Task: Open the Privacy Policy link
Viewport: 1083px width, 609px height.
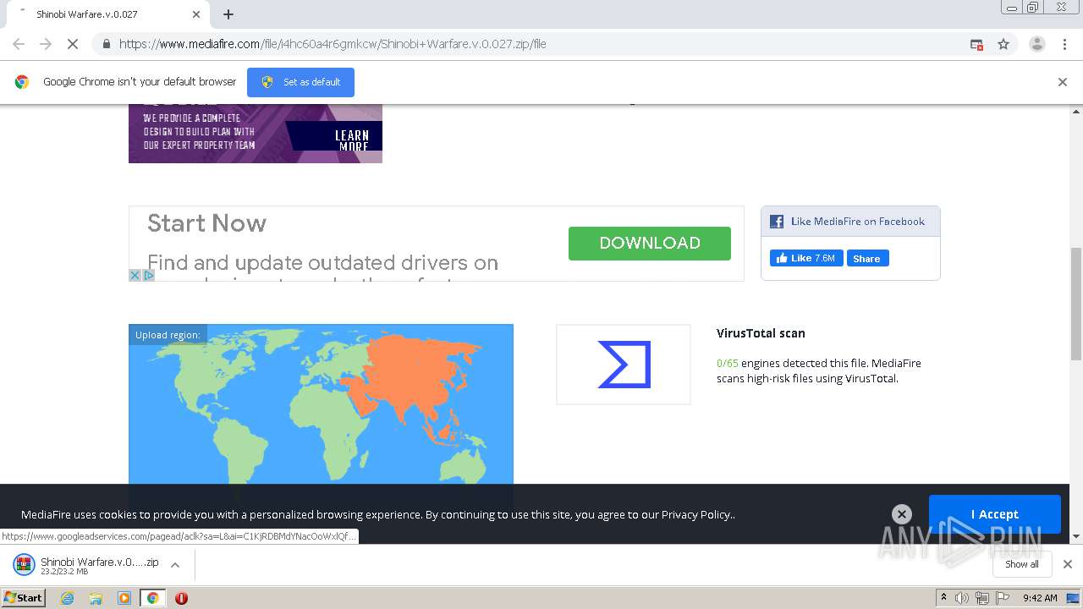Action: point(696,514)
